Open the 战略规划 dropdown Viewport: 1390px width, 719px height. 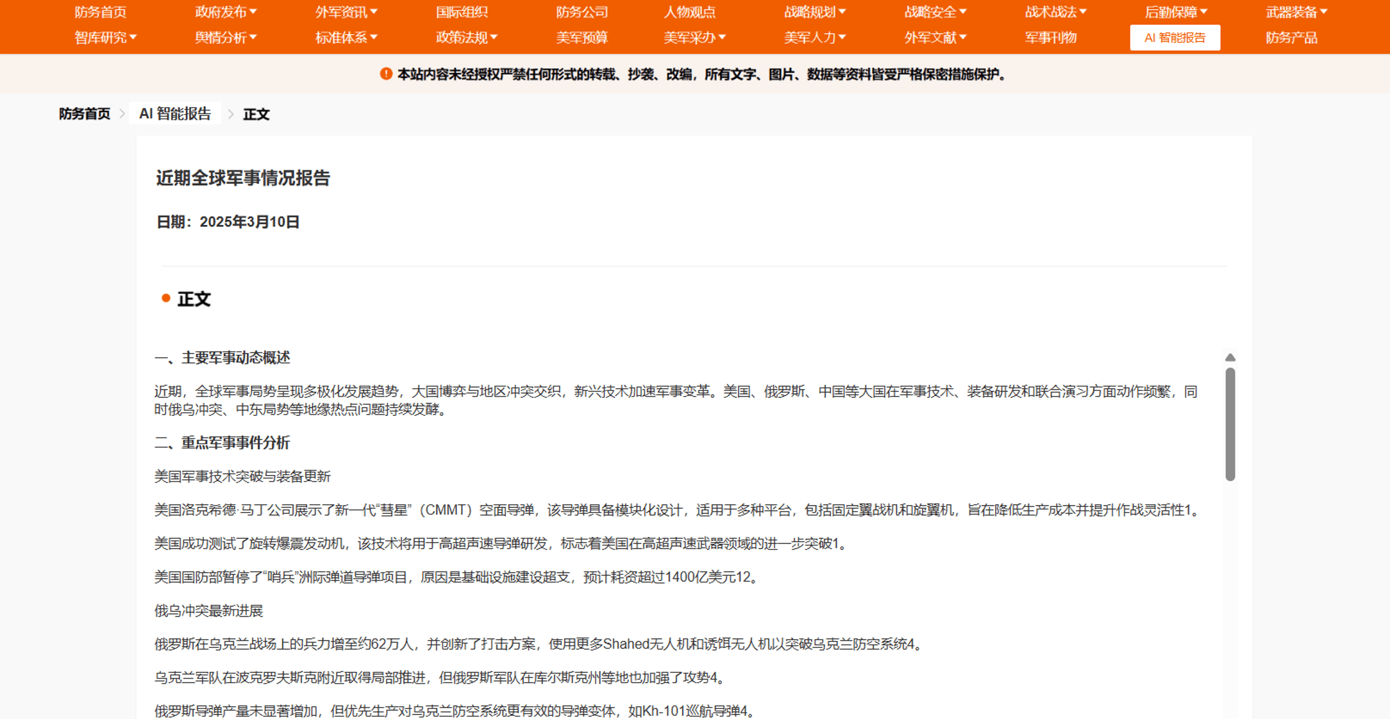tap(814, 12)
